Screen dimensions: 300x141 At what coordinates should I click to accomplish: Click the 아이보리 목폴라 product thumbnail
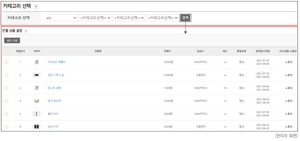coord(37,62)
